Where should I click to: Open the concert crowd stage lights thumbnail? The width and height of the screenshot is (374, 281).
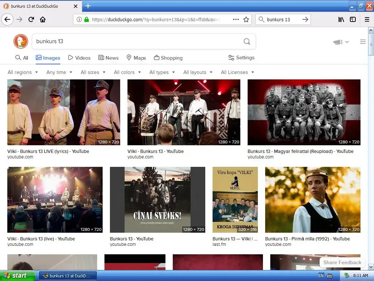tap(55, 200)
